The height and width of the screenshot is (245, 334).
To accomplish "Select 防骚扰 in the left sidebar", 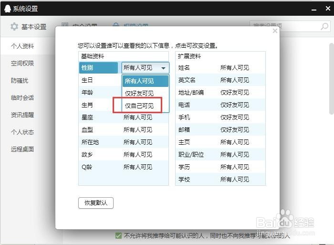I will pyautogui.click(x=20, y=81).
